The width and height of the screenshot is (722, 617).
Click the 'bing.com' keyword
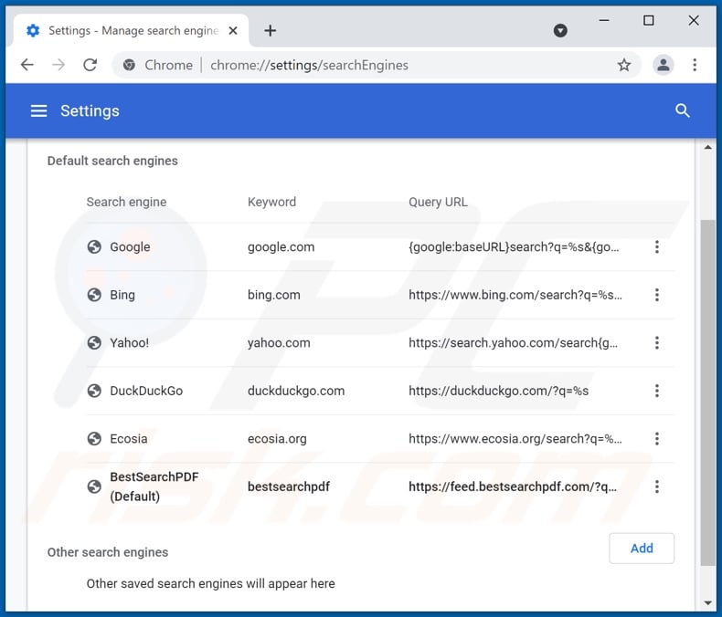pos(273,295)
